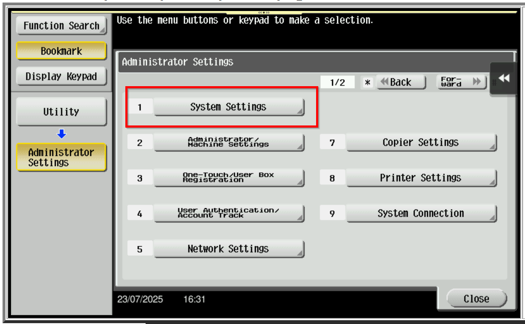Go to previous page with Back

tap(400, 82)
